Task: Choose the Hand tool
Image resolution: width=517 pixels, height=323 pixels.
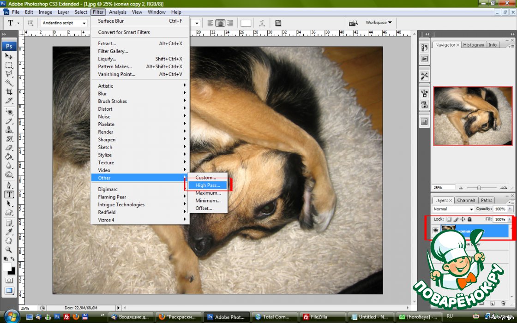Action: (x=9, y=240)
